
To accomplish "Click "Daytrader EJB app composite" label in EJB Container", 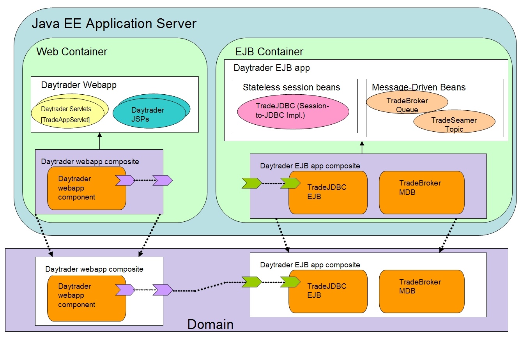I will pos(310,166).
